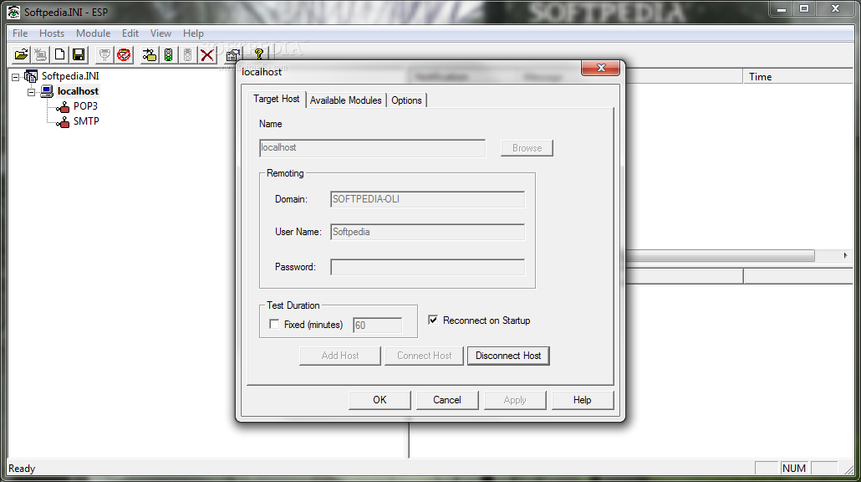This screenshot has width=861, height=482.
Task: Click the open folder toolbar icon
Action: tap(22, 54)
